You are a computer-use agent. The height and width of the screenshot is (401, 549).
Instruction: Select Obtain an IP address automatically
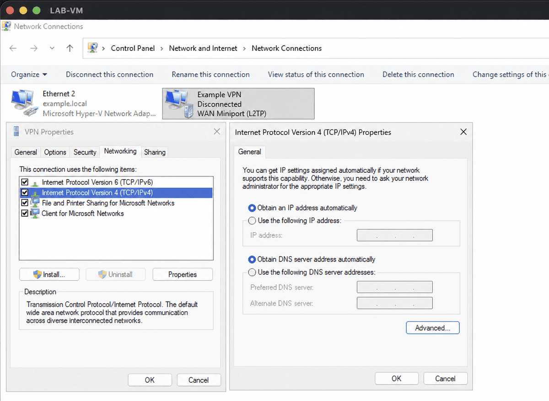(252, 208)
